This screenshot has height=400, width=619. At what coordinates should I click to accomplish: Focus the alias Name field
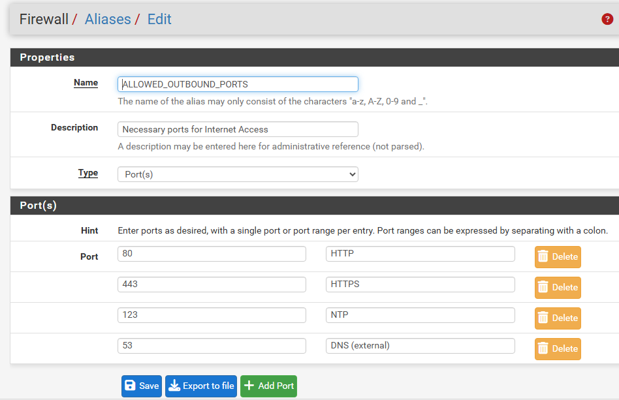click(238, 84)
